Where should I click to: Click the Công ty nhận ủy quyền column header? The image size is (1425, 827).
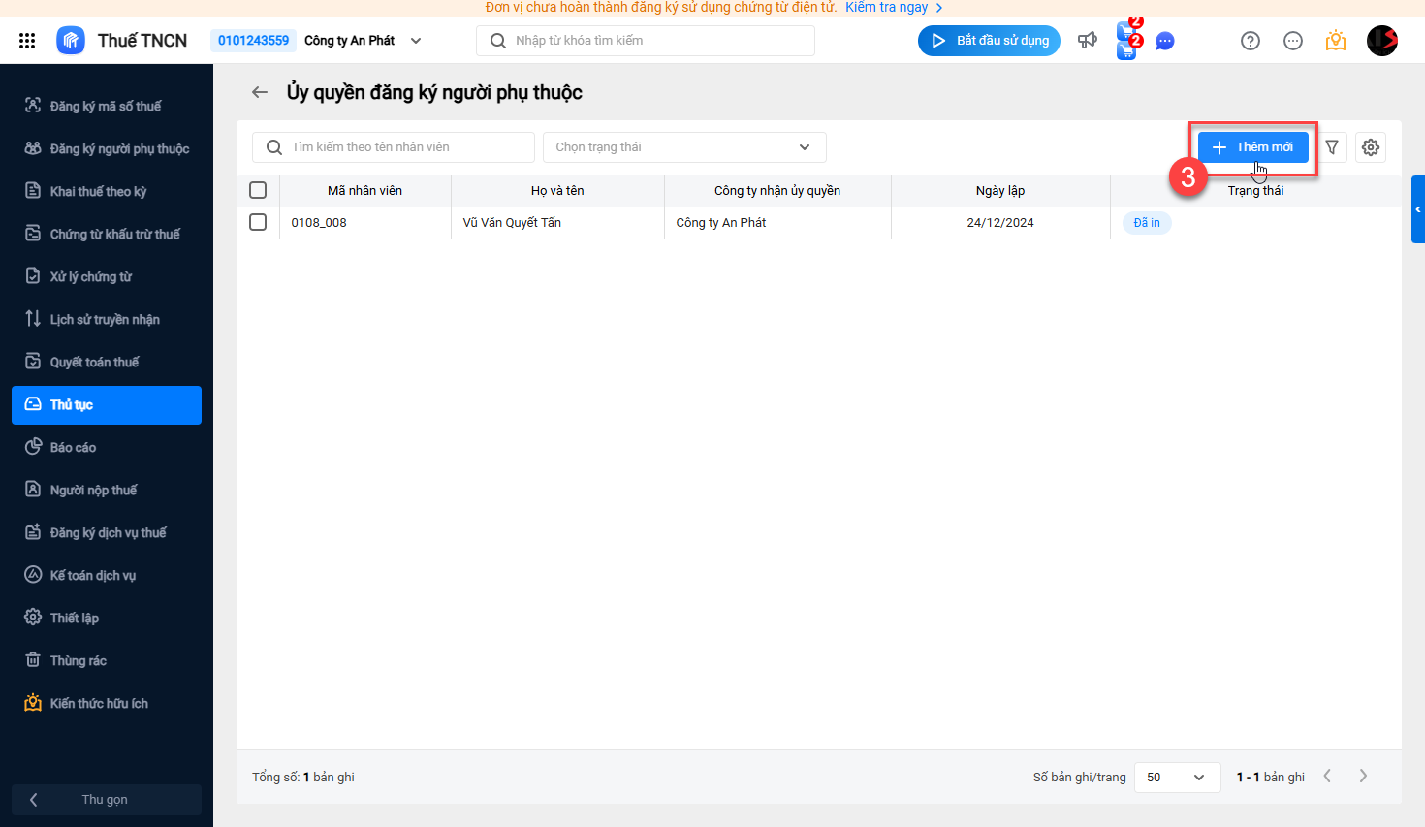777,191
